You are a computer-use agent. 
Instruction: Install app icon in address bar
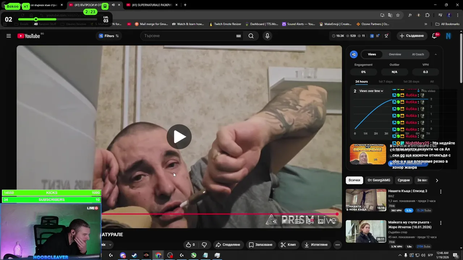382,15
